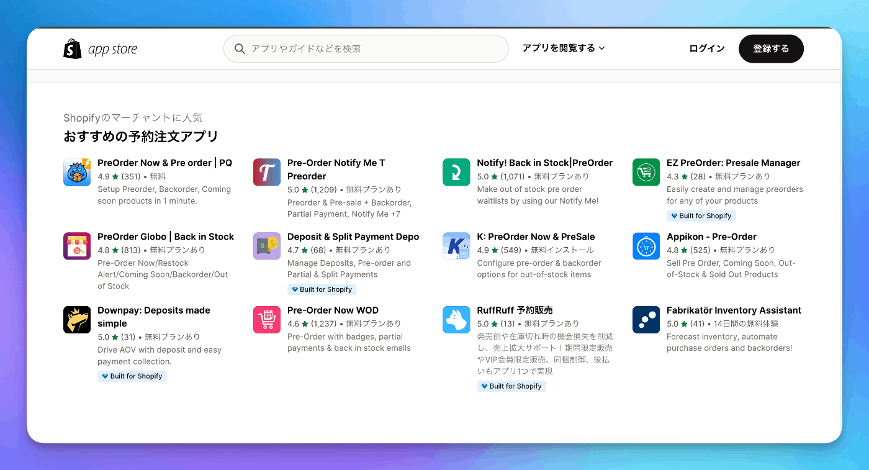Click the 4.9 (351) rating text
The height and width of the screenshot is (470, 869).
click(x=119, y=176)
